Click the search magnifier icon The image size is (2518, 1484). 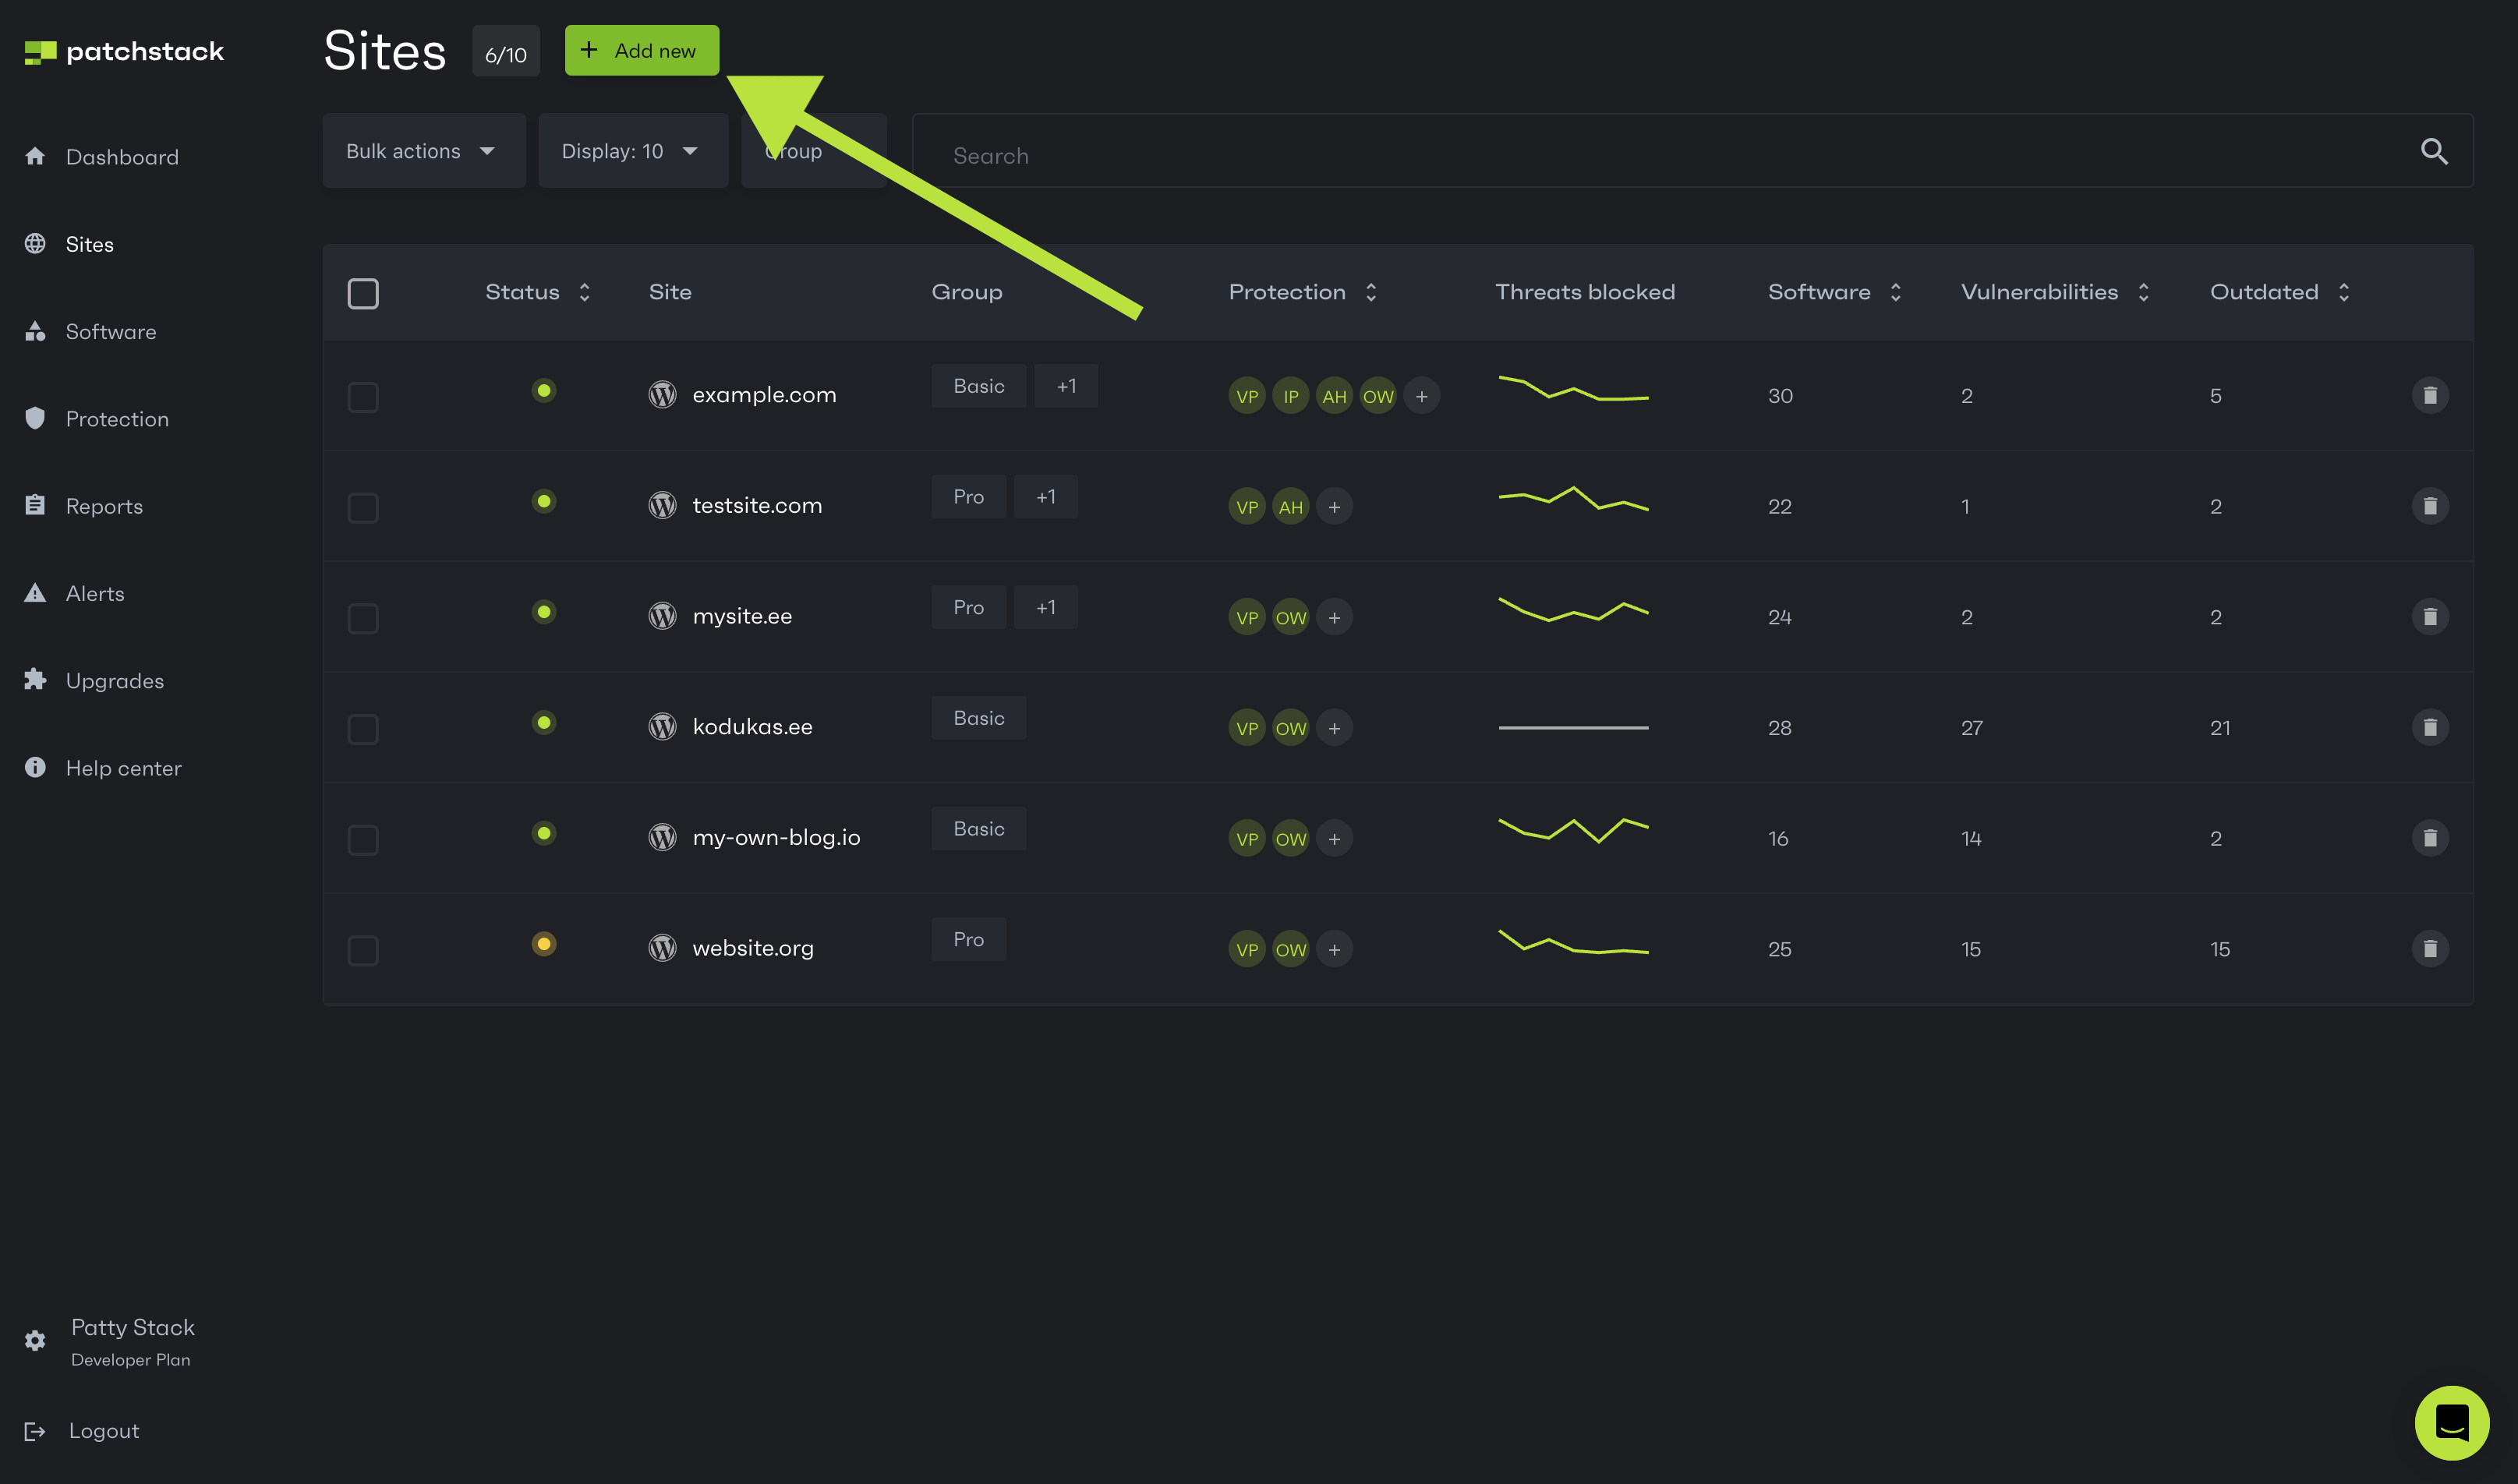(x=2434, y=151)
